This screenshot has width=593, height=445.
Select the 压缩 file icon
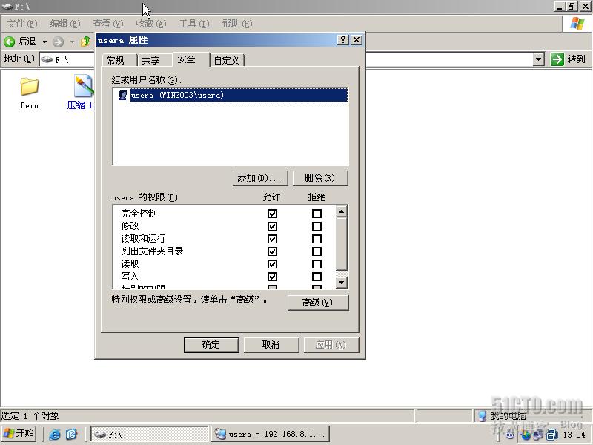[x=84, y=87]
